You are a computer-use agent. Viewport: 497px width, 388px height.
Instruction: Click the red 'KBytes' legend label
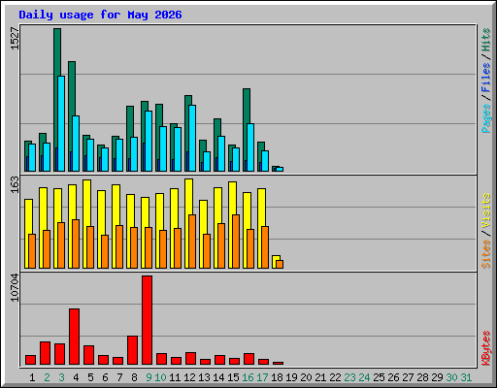click(486, 348)
